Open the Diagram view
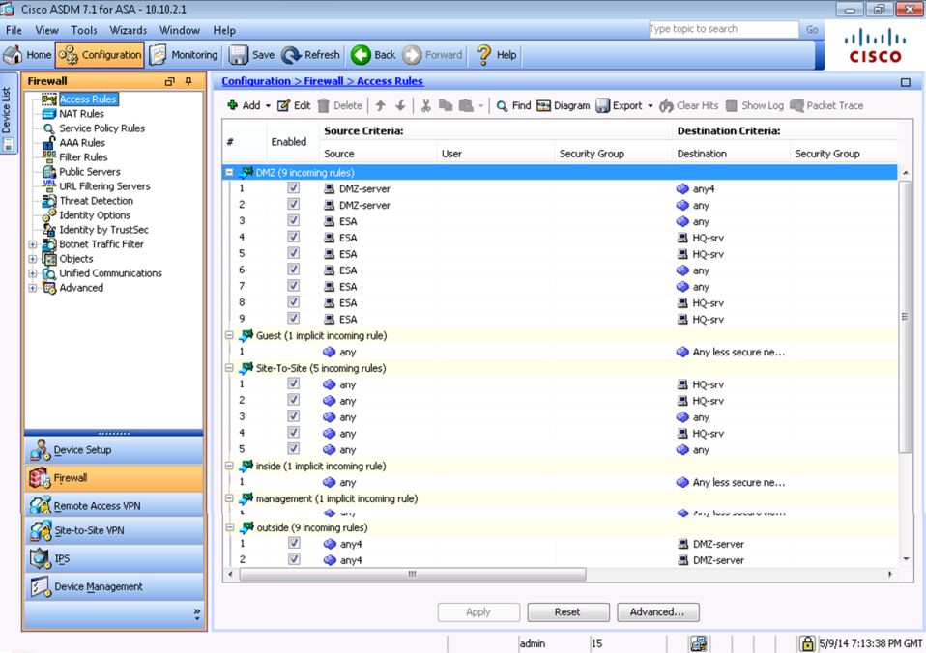Screen dimensions: 926x653 (563, 106)
